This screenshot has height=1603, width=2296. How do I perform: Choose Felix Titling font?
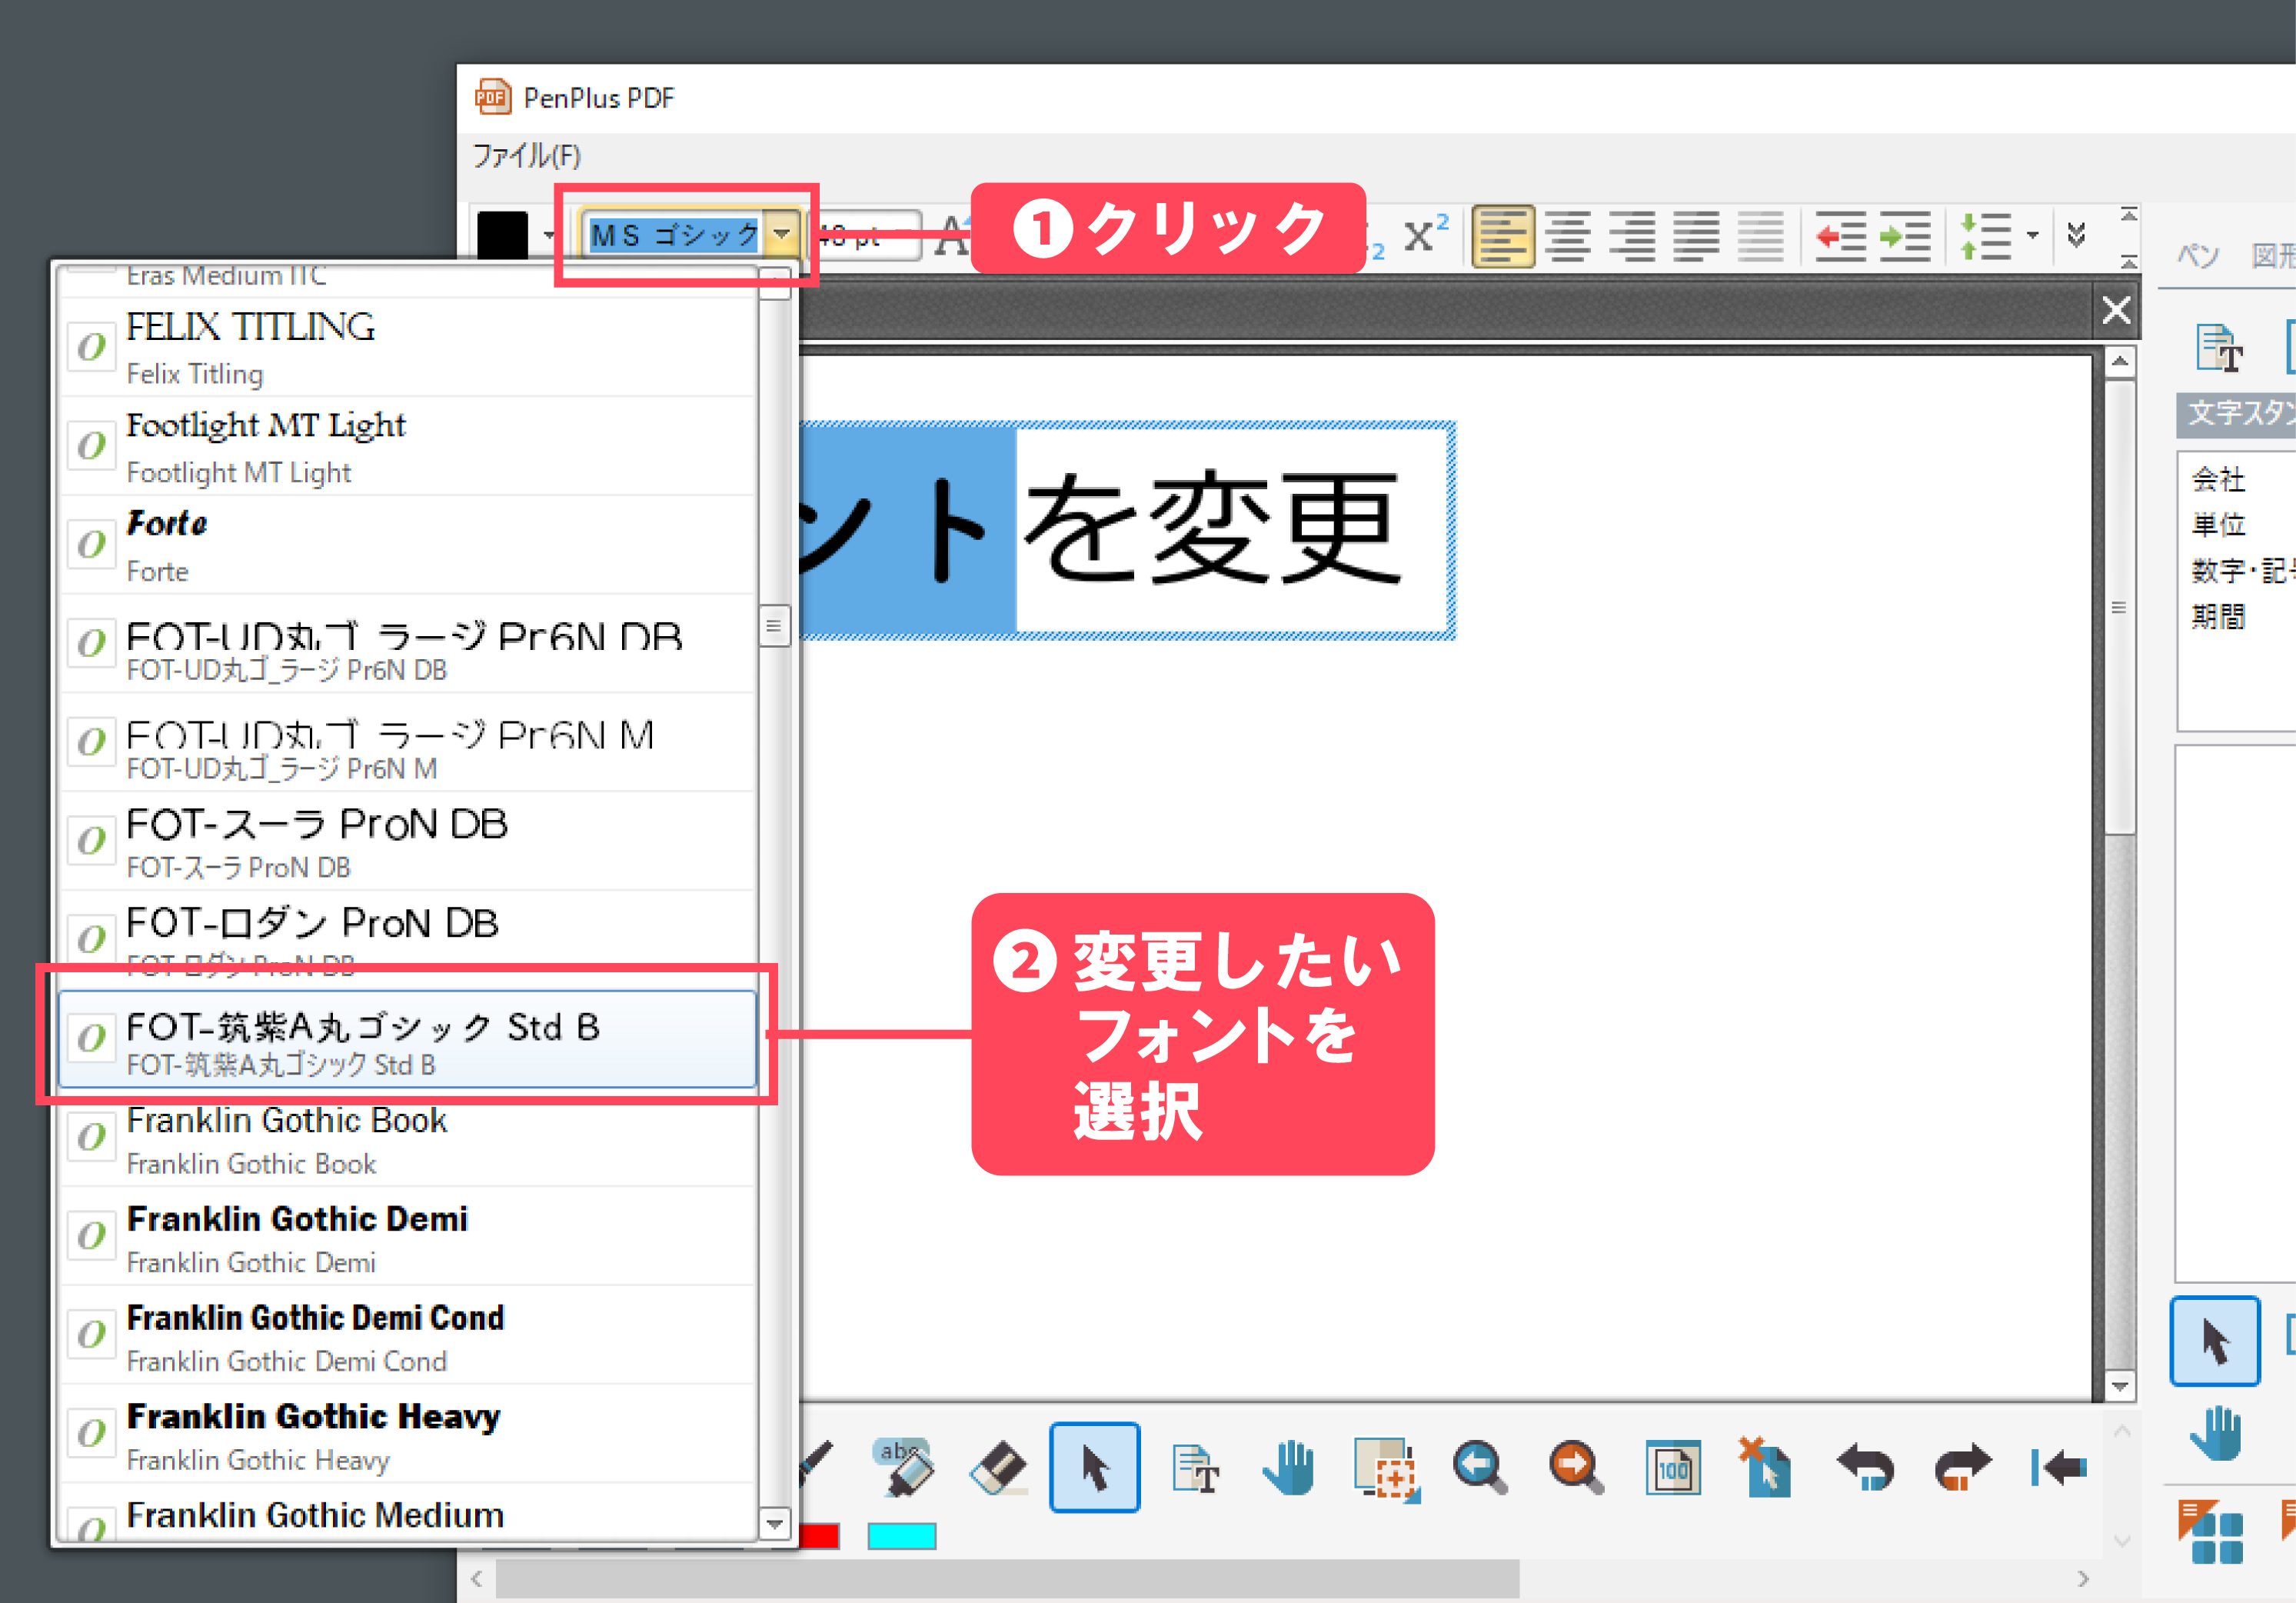pyautogui.click(x=408, y=347)
